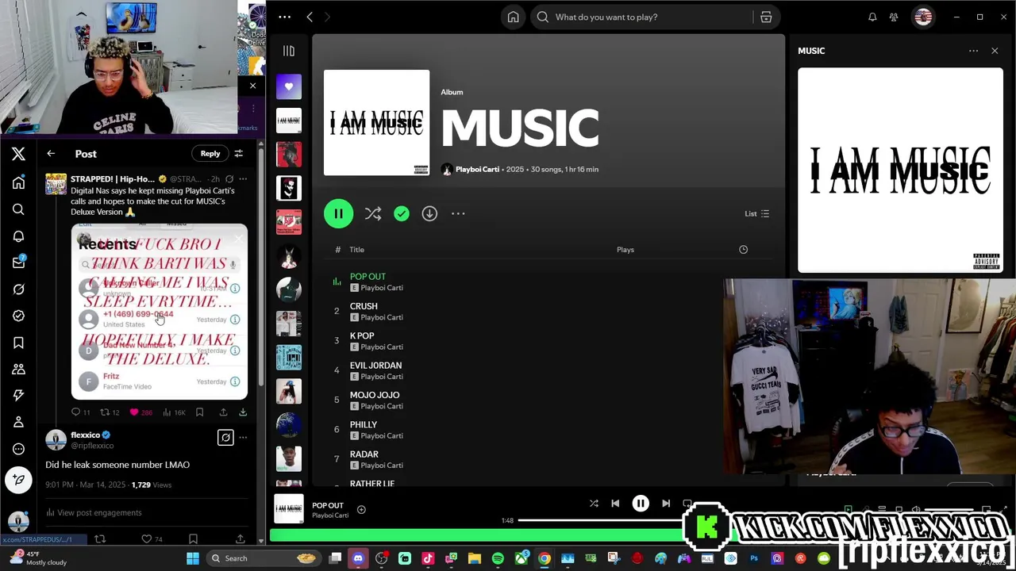Open Your Library in Spotify sidebar

click(x=289, y=51)
